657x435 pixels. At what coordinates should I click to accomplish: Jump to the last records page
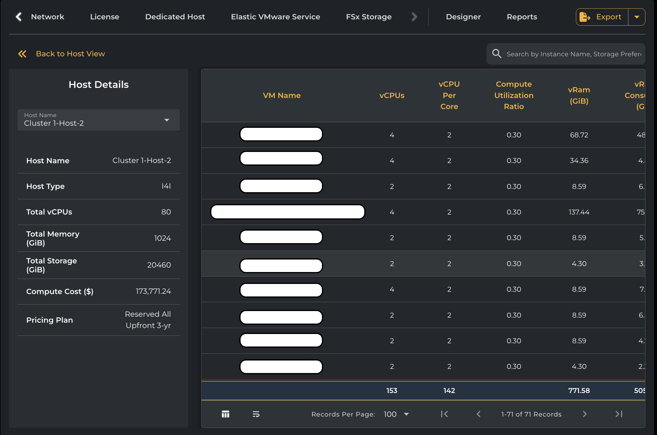pos(619,414)
